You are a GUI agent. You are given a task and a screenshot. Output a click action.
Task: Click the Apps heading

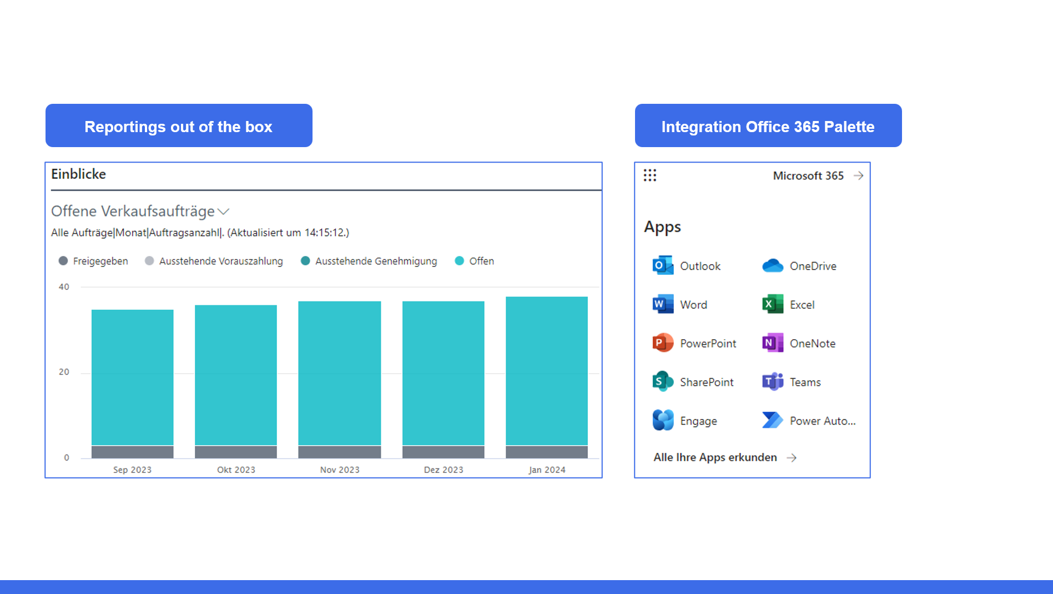662,227
